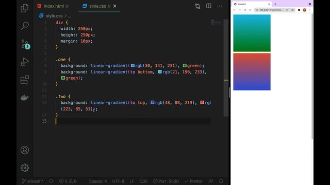Reload the browser page

(x=245, y=10)
